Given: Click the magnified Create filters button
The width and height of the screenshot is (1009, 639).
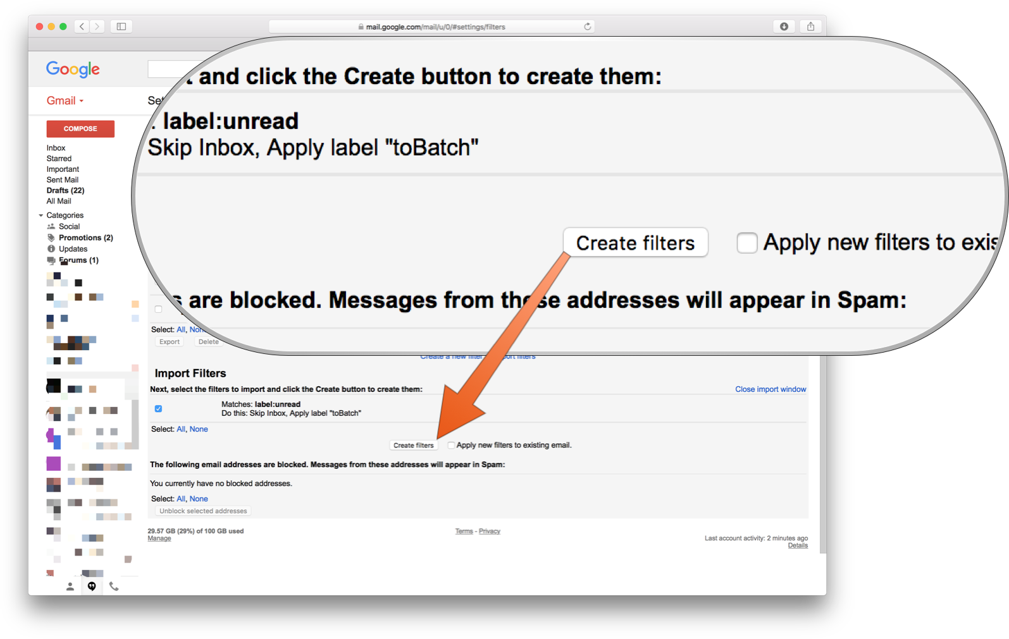Looking at the screenshot, I should coord(635,243).
